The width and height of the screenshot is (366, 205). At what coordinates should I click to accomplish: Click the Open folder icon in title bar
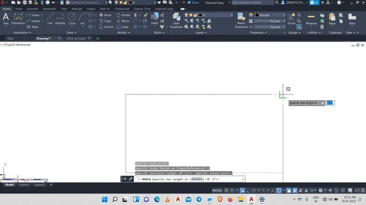[19, 2]
